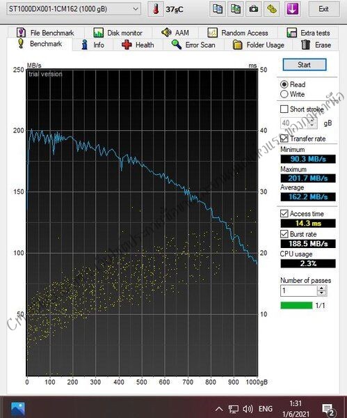Open the Error Scan tab
The image size is (347, 418).
[193, 45]
